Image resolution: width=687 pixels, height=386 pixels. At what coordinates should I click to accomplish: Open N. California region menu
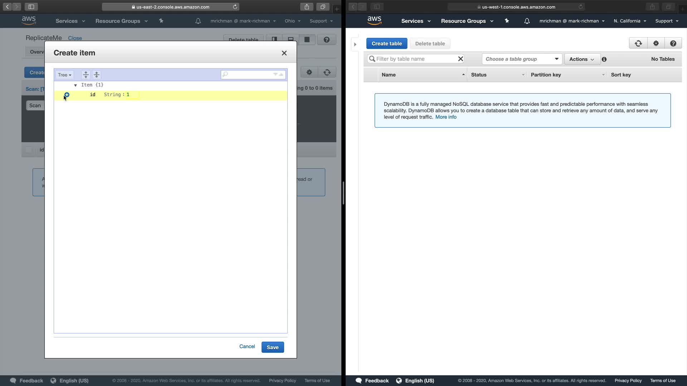tap(630, 21)
